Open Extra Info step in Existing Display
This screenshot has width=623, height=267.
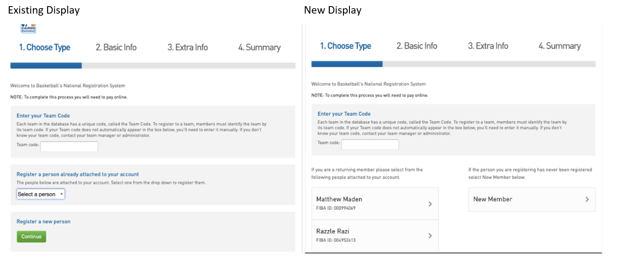[188, 47]
